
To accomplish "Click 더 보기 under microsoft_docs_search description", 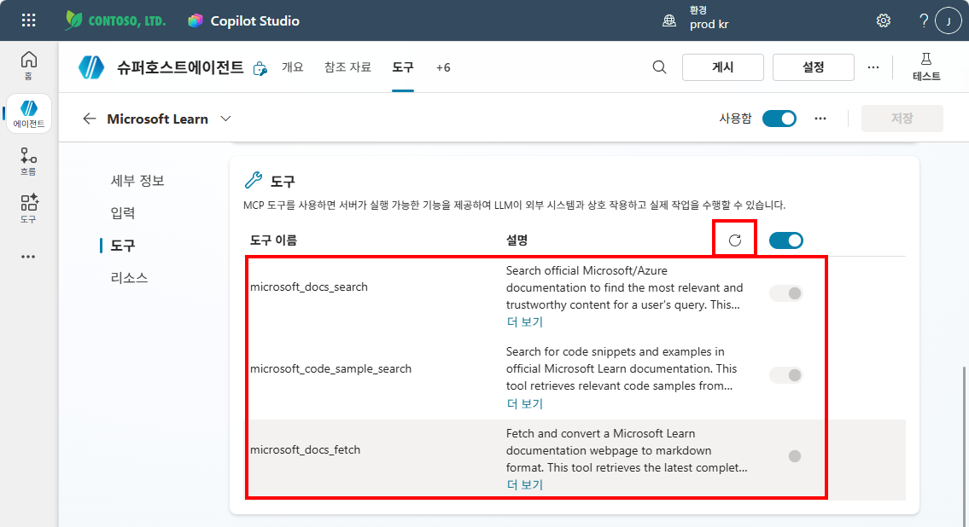I will pos(525,321).
